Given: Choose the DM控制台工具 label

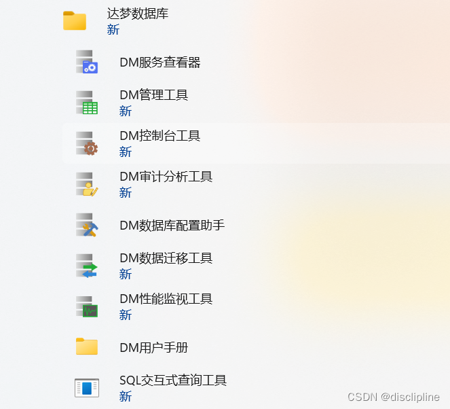Looking at the screenshot, I should (160, 136).
